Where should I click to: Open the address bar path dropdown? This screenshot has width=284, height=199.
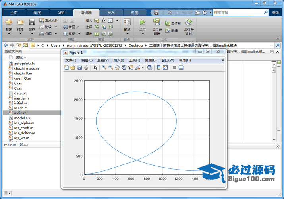272,45
